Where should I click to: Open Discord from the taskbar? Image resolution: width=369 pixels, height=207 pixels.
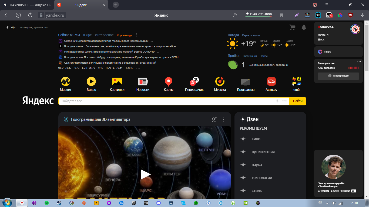(159, 203)
